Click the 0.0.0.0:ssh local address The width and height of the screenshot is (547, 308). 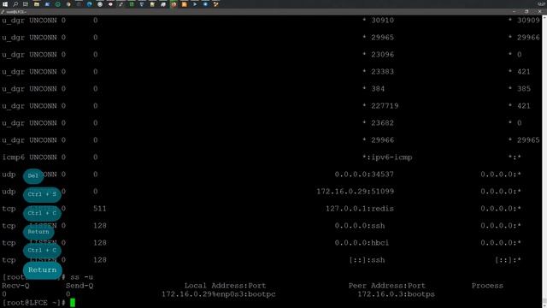pyautogui.click(x=360, y=226)
